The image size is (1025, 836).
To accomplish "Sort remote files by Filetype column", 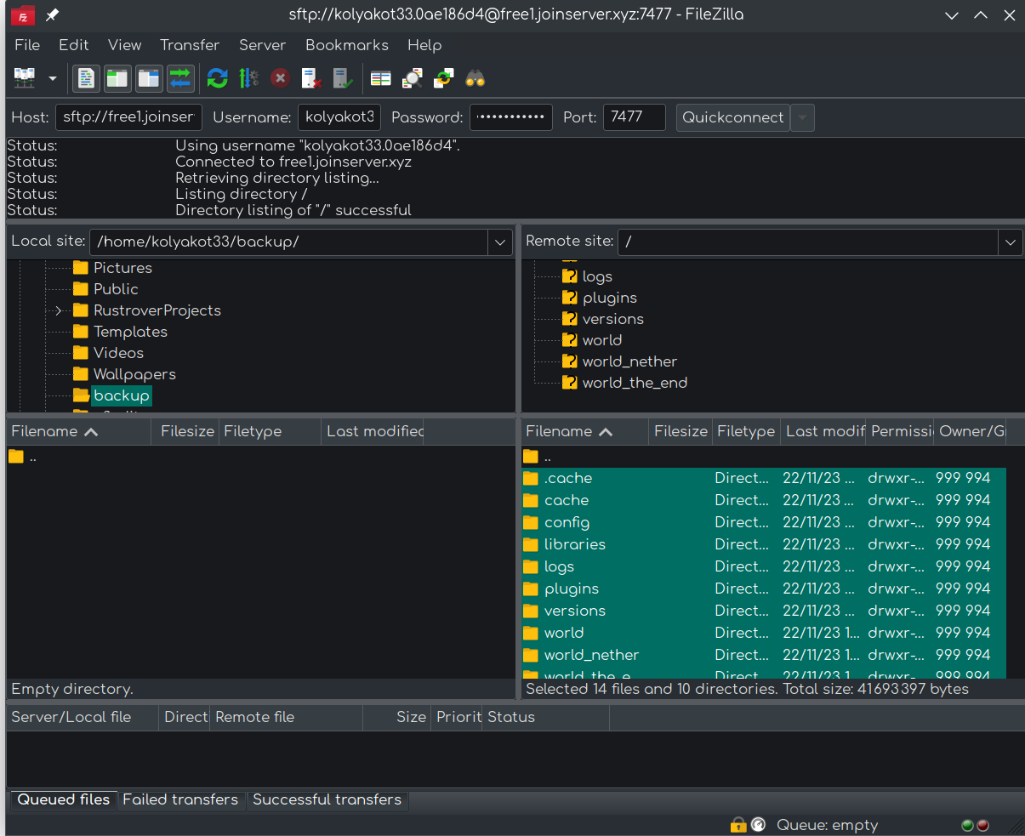I will (x=746, y=431).
